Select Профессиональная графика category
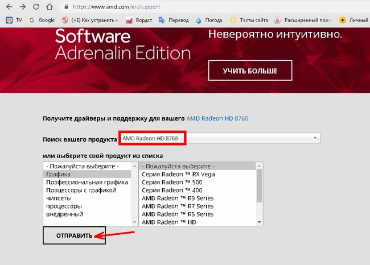Viewport: 370px width, 265px height. click(87, 182)
